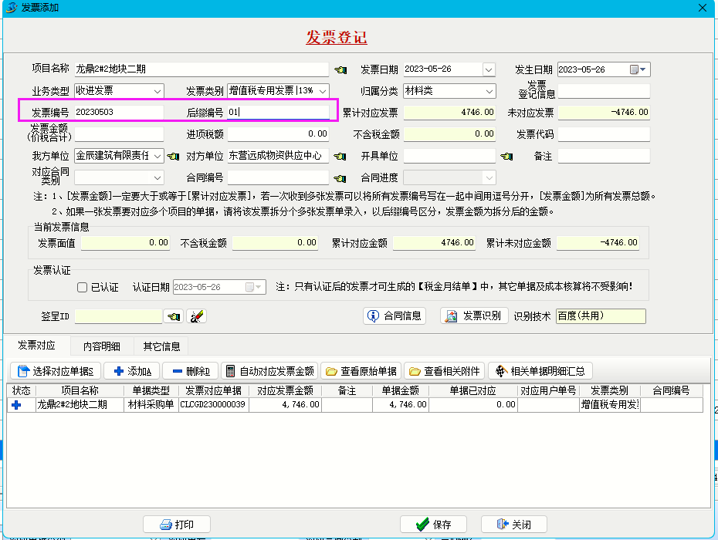Click 自动对应发票金额 toolbar button
The width and height of the screenshot is (718, 540).
coord(269,371)
